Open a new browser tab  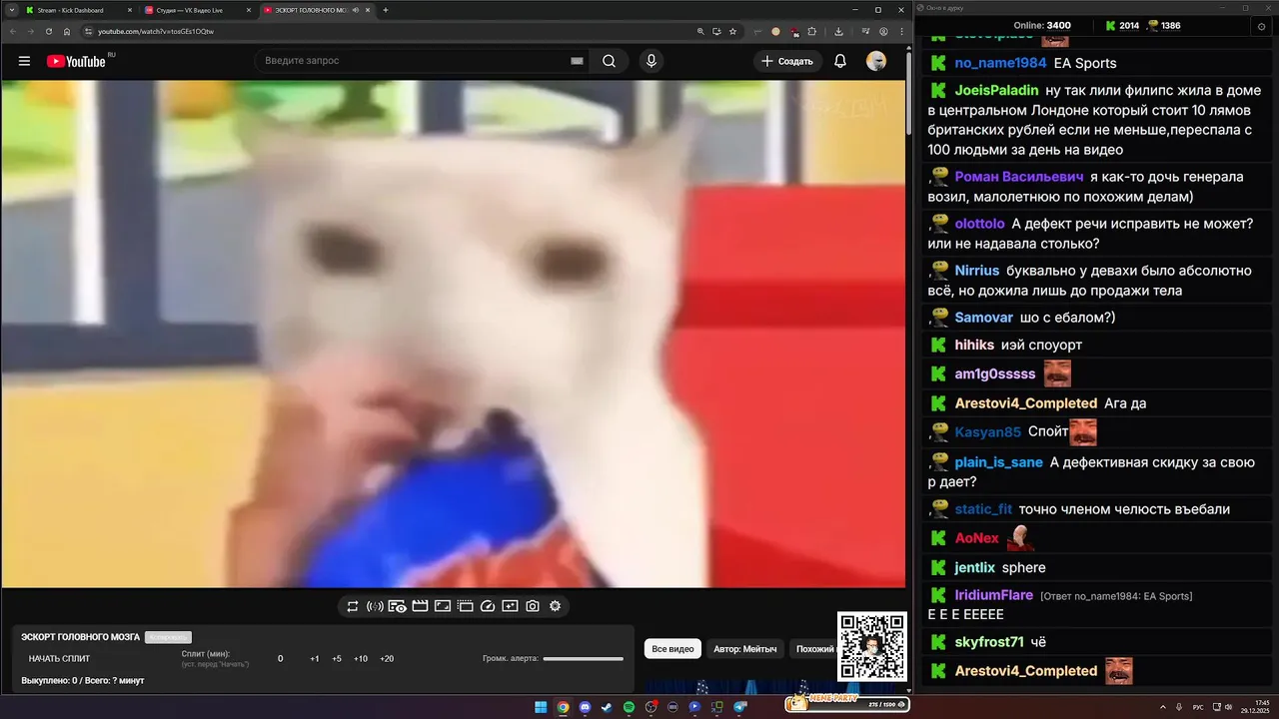click(386, 10)
